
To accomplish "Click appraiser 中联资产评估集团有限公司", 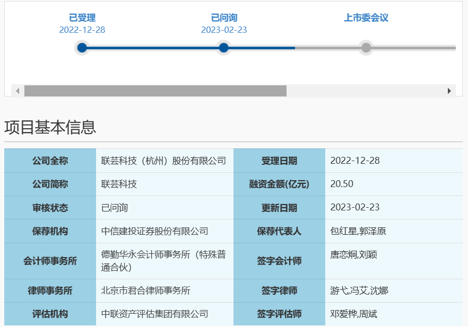I will 154,314.
